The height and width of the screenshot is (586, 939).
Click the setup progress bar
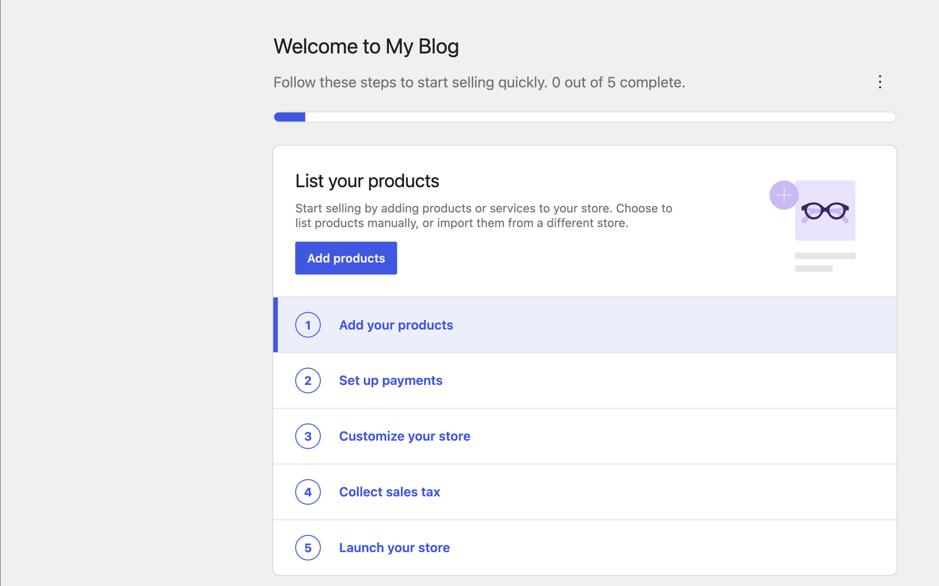pyautogui.click(x=585, y=117)
